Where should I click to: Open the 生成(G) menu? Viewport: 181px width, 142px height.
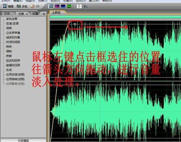click(55, 1)
